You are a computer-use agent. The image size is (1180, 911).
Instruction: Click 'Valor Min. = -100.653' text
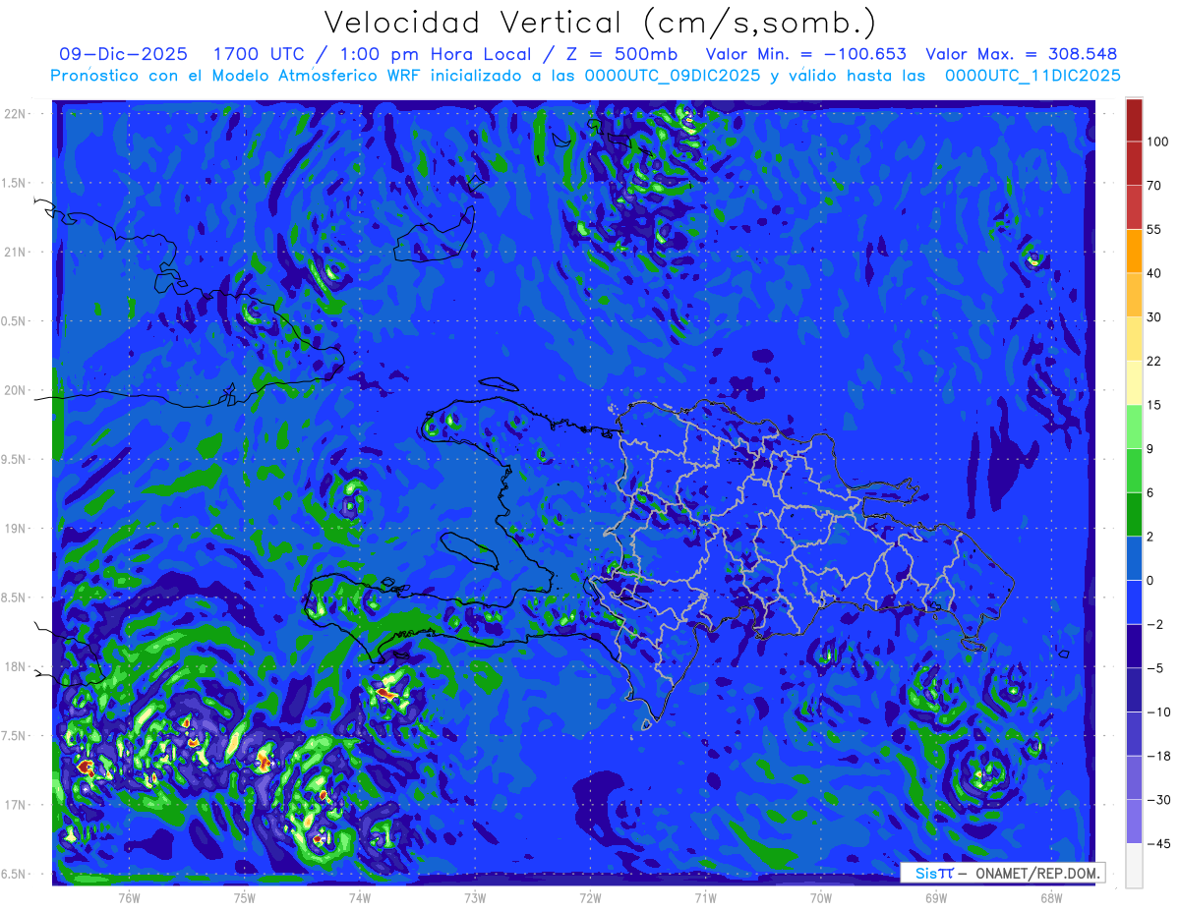(806, 54)
